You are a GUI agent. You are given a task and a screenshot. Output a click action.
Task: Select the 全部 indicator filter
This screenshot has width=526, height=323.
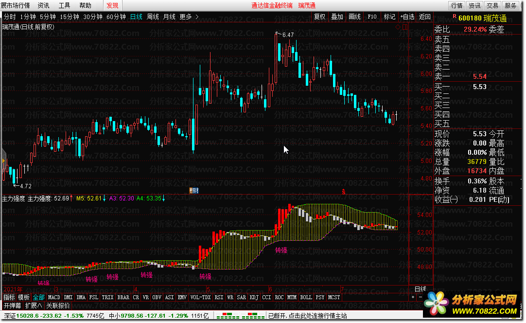(x=38, y=297)
